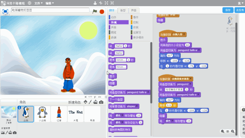
Task: Switch to the 脚本 tab
Action: point(112,10)
